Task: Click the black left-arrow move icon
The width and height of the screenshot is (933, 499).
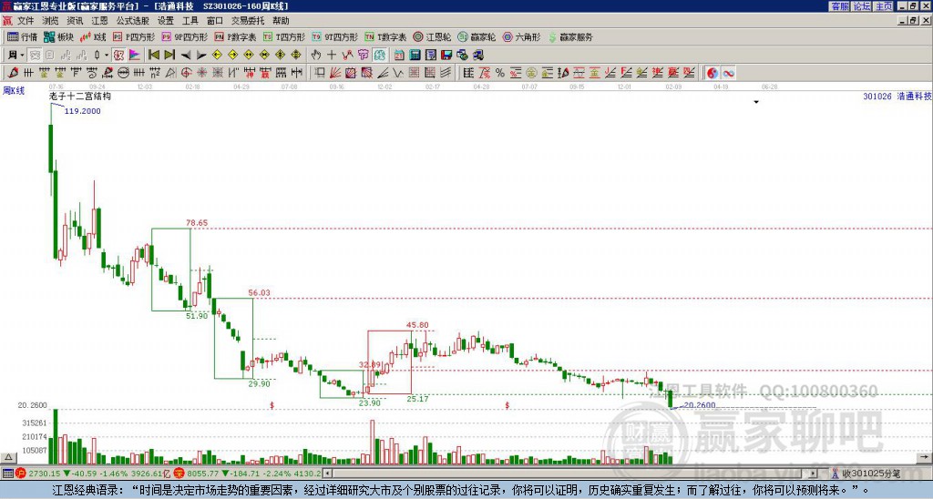Action: [x=186, y=56]
